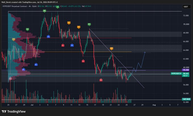Click the Jul label on time axis
Viewport: 193px width, 116px height.
click(x=32, y=105)
